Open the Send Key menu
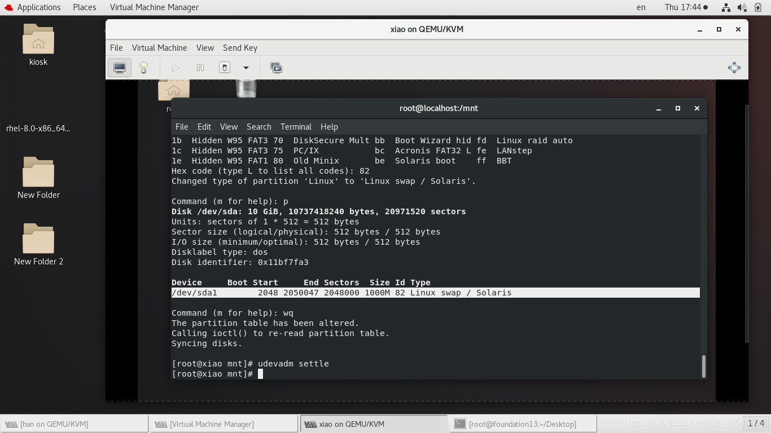This screenshot has height=433, width=771. point(240,48)
